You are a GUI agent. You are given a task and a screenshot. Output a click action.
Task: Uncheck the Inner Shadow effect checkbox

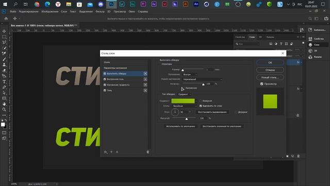click(x=105, y=79)
